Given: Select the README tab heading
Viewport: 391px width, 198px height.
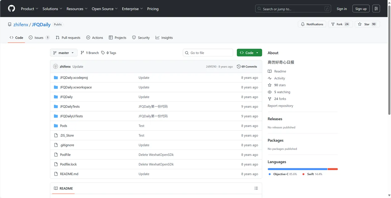Looking at the screenshot, I should 63,188.
